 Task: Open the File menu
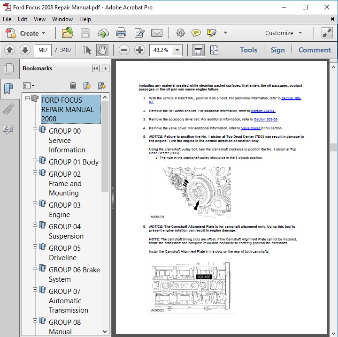point(7,19)
